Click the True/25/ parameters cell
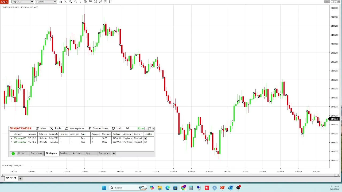 pos(53,142)
